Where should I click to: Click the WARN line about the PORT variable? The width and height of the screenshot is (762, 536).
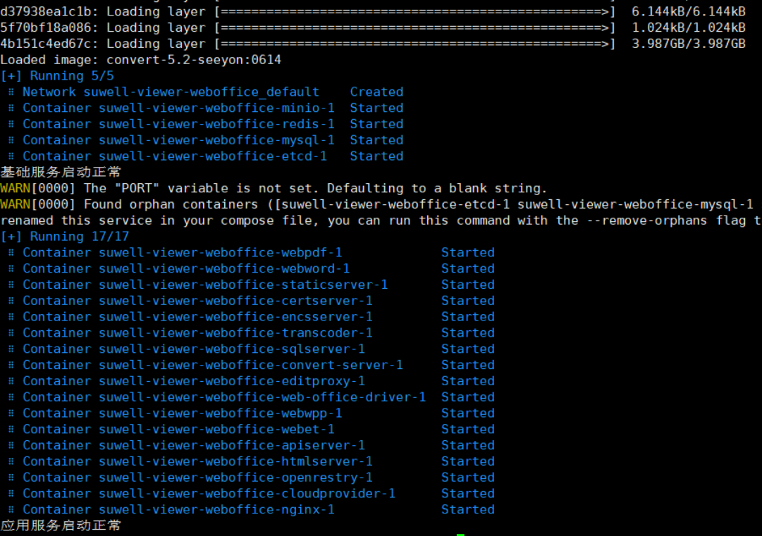(274, 189)
